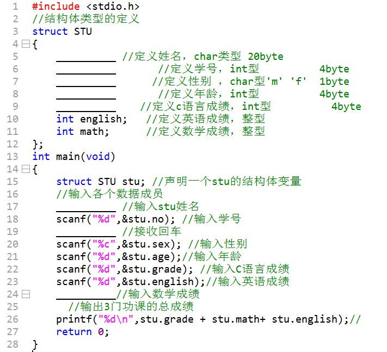Click '4byte' on line 6
The height and width of the screenshot is (352, 387).
click(334, 69)
